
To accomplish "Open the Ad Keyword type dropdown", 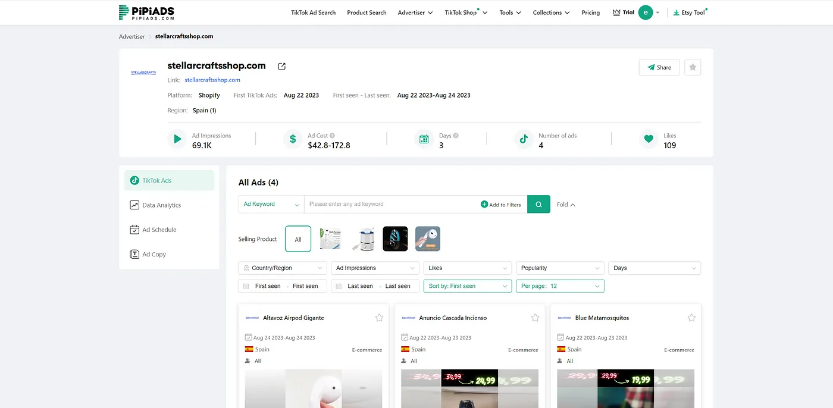I will [x=271, y=204].
